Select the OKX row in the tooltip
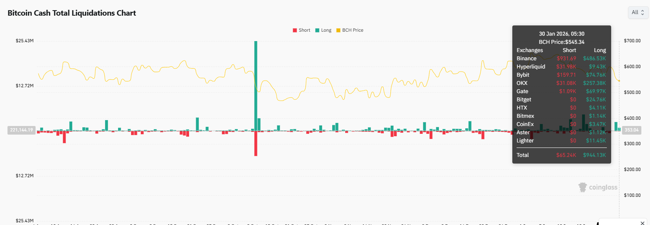The image size is (650, 225). click(561, 83)
